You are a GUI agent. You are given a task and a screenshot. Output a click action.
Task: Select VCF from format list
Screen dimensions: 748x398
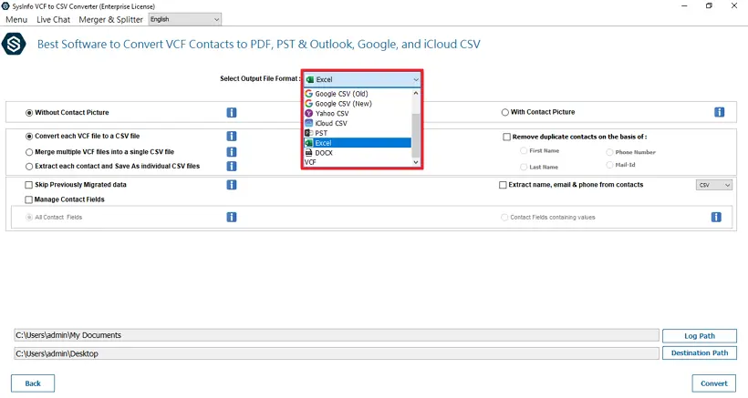pos(358,162)
